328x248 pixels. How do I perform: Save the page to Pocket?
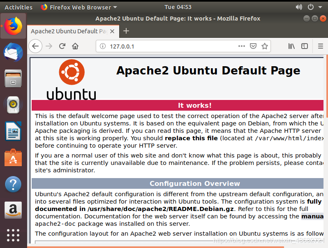253,46
